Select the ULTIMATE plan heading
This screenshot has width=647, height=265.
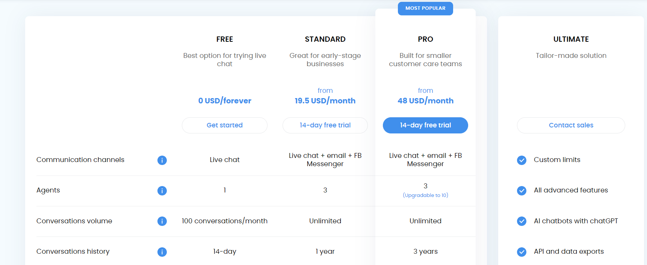[x=571, y=39]
